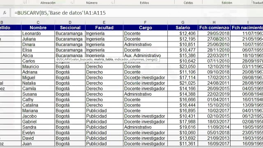Screen dimensions: 263x148
Task: Click the Seccional header cell
Action: (x=70, y=28)
